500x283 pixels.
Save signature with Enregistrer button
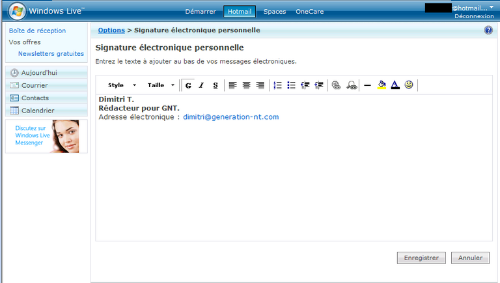pyautogui.click(x=421, y=258)
